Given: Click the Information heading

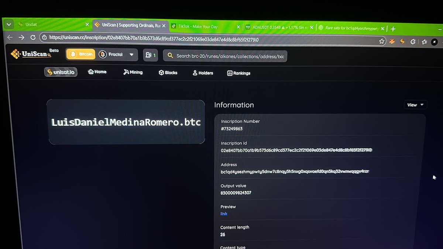Looking at the screenshot, I should click(234, 105).
